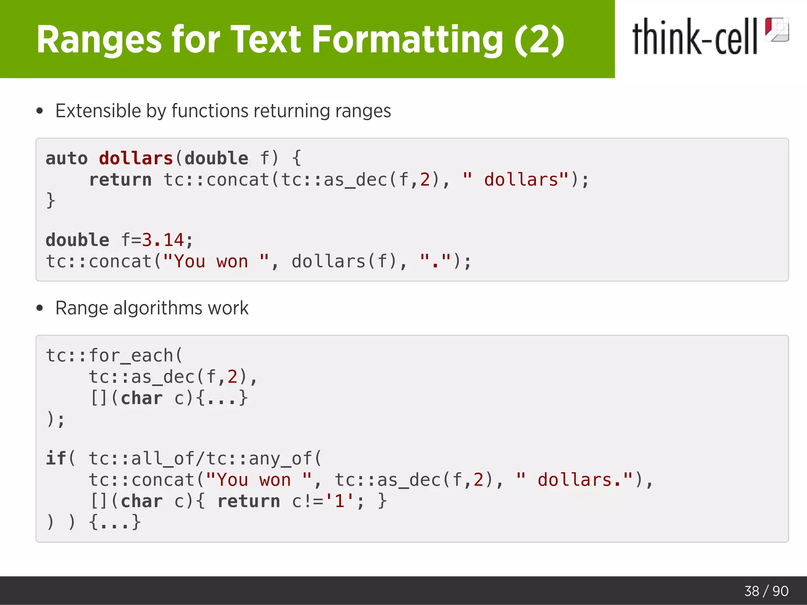
Task: Click the think-cell logo icon
Action: point(776,29)
